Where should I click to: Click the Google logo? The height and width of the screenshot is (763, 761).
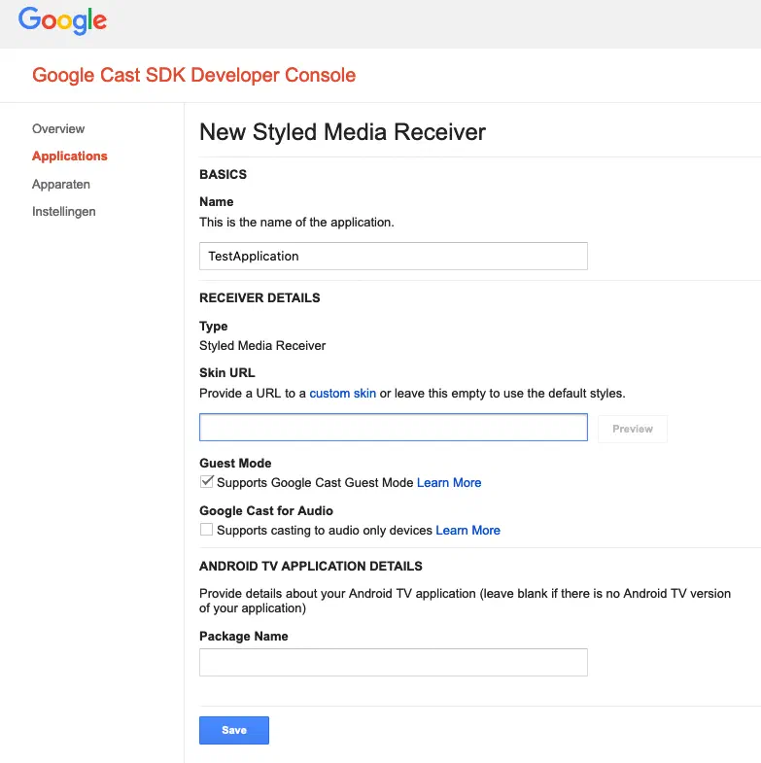[62, 20]
